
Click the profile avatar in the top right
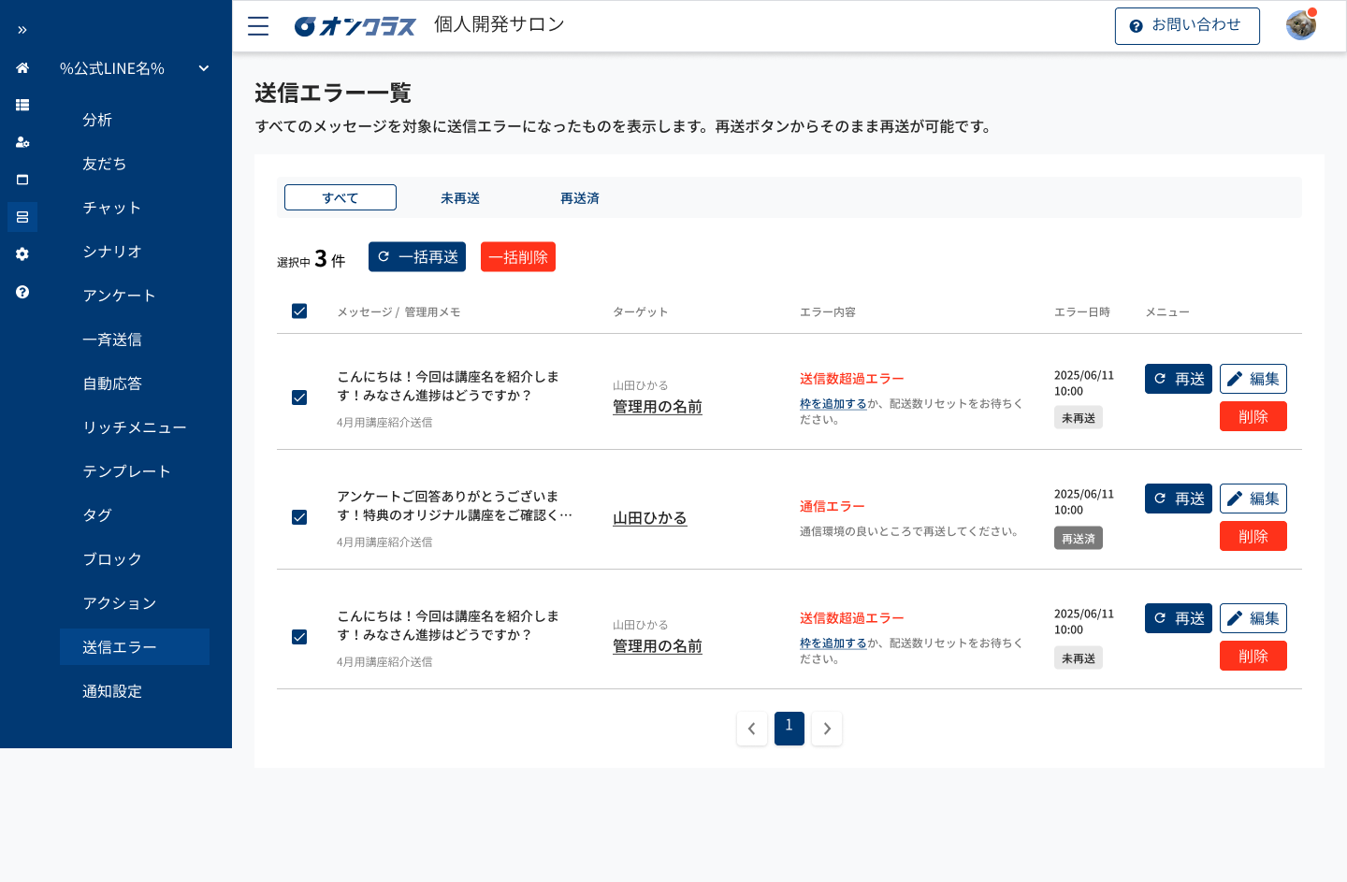point(1300,25)
